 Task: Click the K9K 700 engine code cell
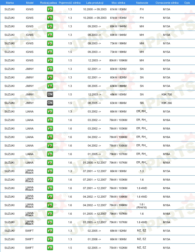(x=167, y=94)
